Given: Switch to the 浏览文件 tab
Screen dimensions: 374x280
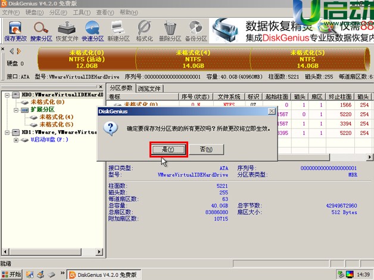Looking at the screenshot, I should (x=149, y=89).
